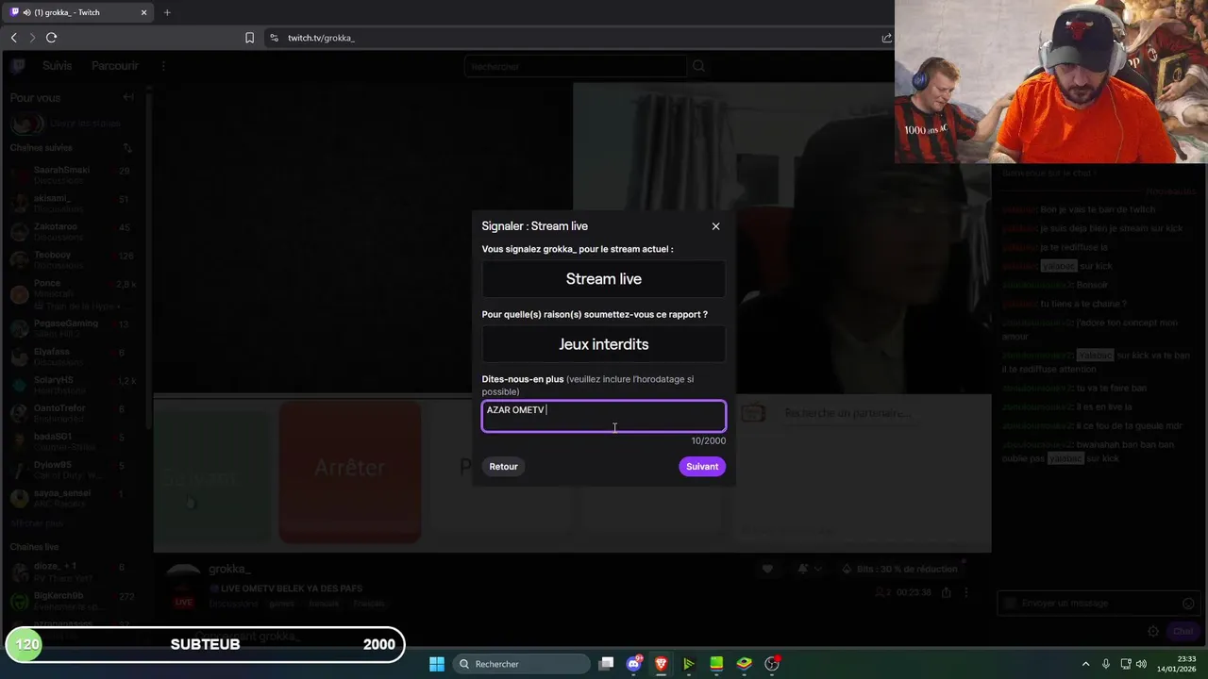Close the grokka_ Twitch tab

[x=143, y=12]
